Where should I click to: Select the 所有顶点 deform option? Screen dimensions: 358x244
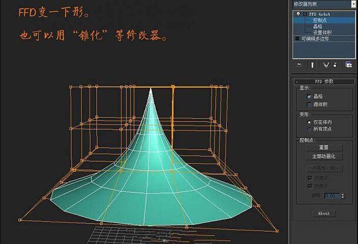coord(309,129)
